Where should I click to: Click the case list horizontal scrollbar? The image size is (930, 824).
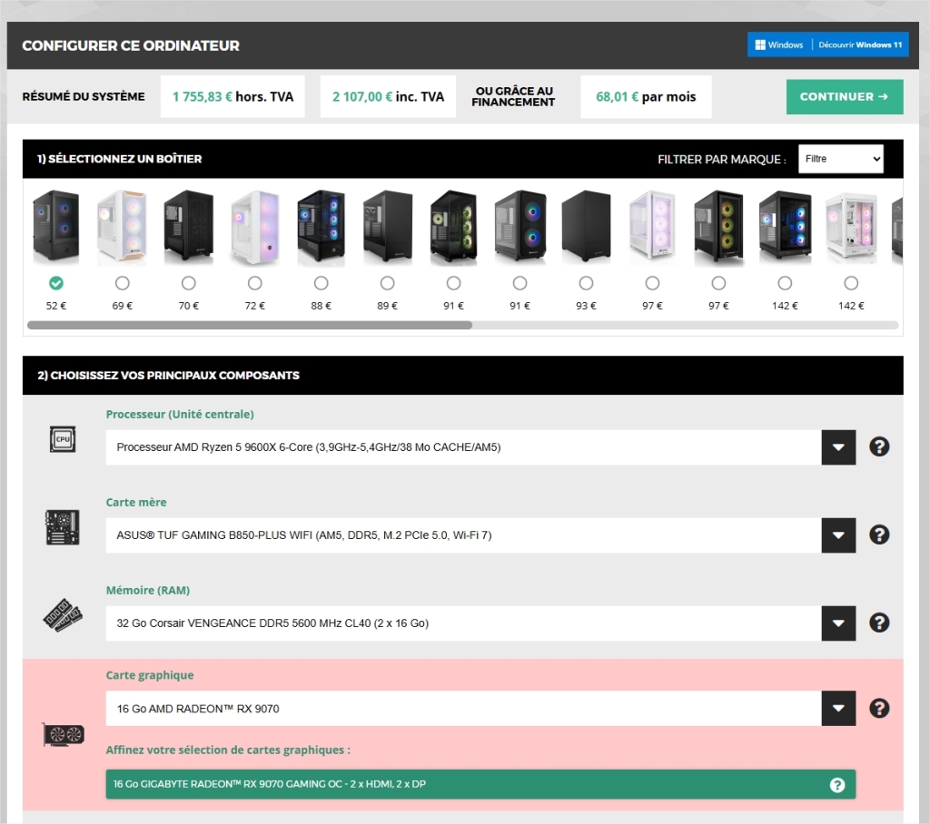point(250,325)
